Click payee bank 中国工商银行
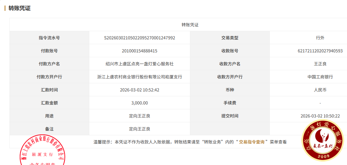 pos(320,77)
